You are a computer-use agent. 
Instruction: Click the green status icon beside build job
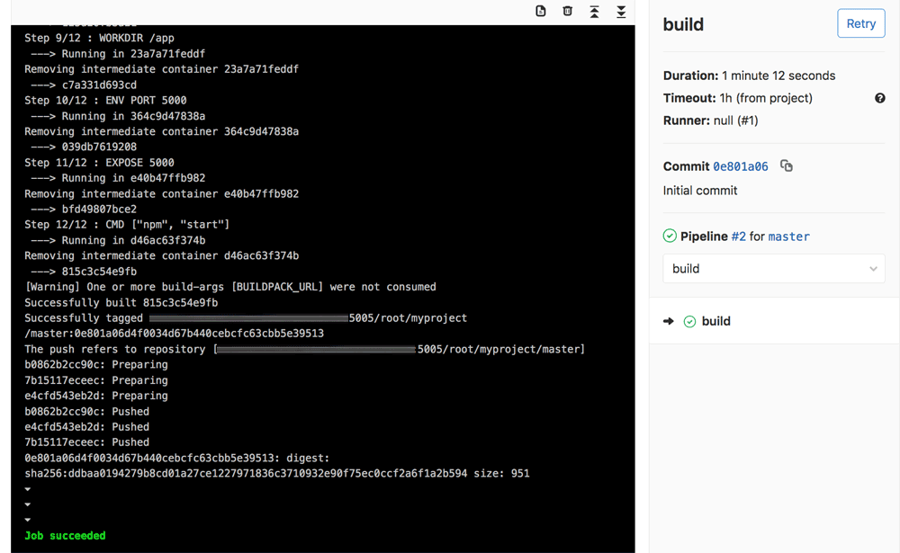pyautogui.click(x=689, y=321)
